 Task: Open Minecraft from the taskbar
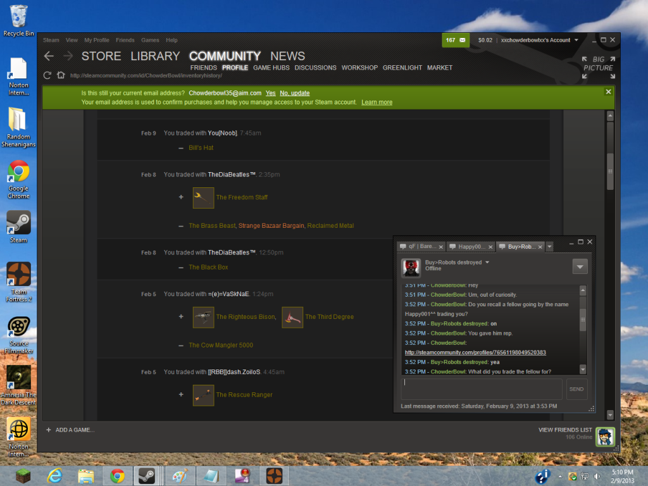(23, 475)
